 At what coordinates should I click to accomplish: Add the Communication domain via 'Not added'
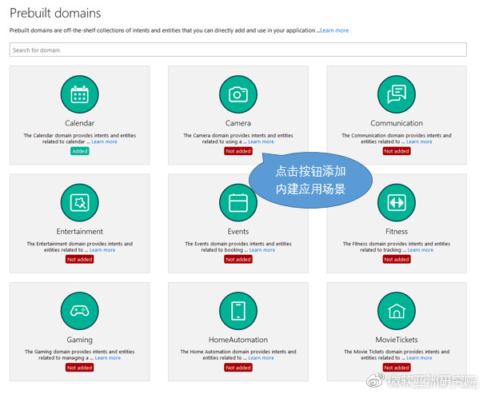[396, 151]
